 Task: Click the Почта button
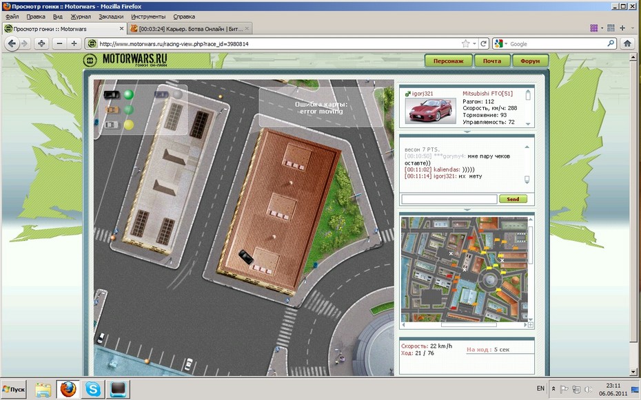(x=492, y=61)
